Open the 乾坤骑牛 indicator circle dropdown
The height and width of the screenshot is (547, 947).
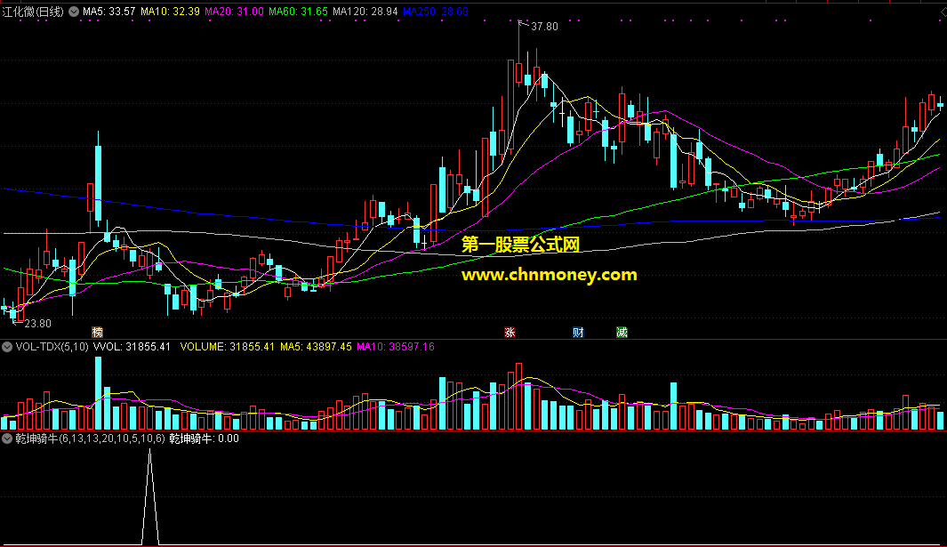click(7, 438)
